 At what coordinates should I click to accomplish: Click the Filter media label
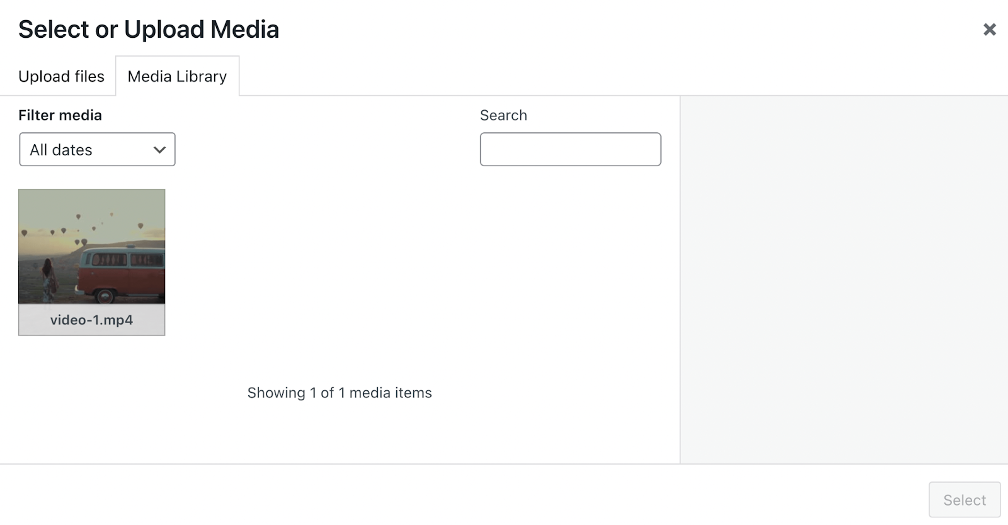point(60,115)
